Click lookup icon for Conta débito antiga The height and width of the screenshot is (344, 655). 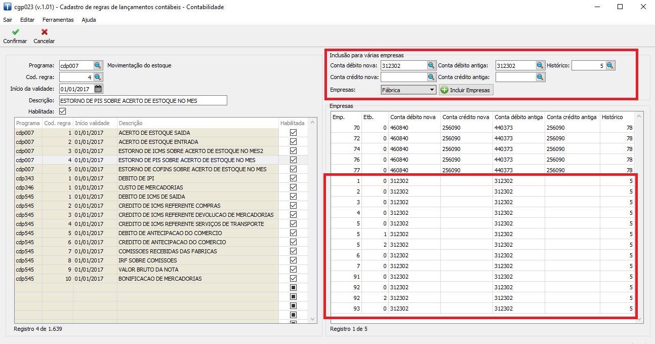point(540,65)
